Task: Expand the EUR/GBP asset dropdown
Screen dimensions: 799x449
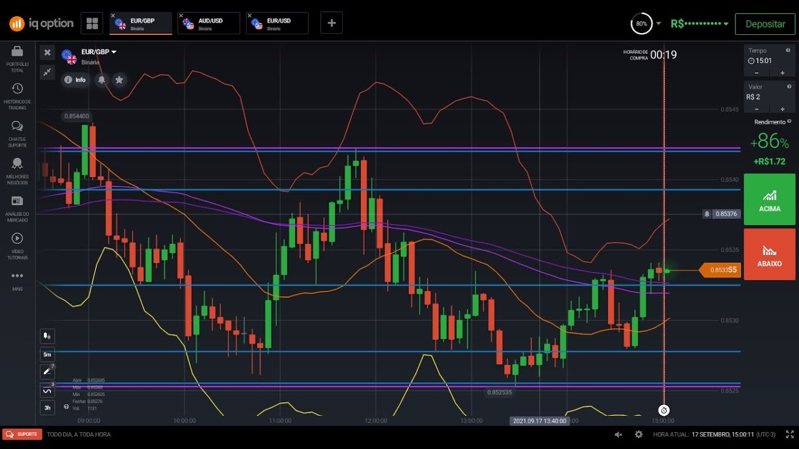Action: point(113,52)
